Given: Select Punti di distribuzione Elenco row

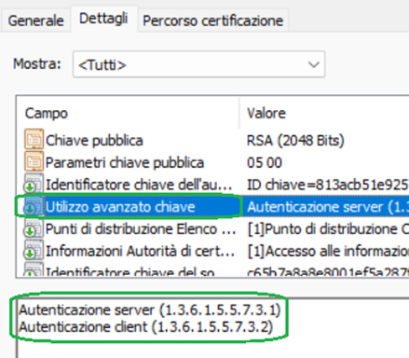Looking at the screenshot, I should pos(212,229).
